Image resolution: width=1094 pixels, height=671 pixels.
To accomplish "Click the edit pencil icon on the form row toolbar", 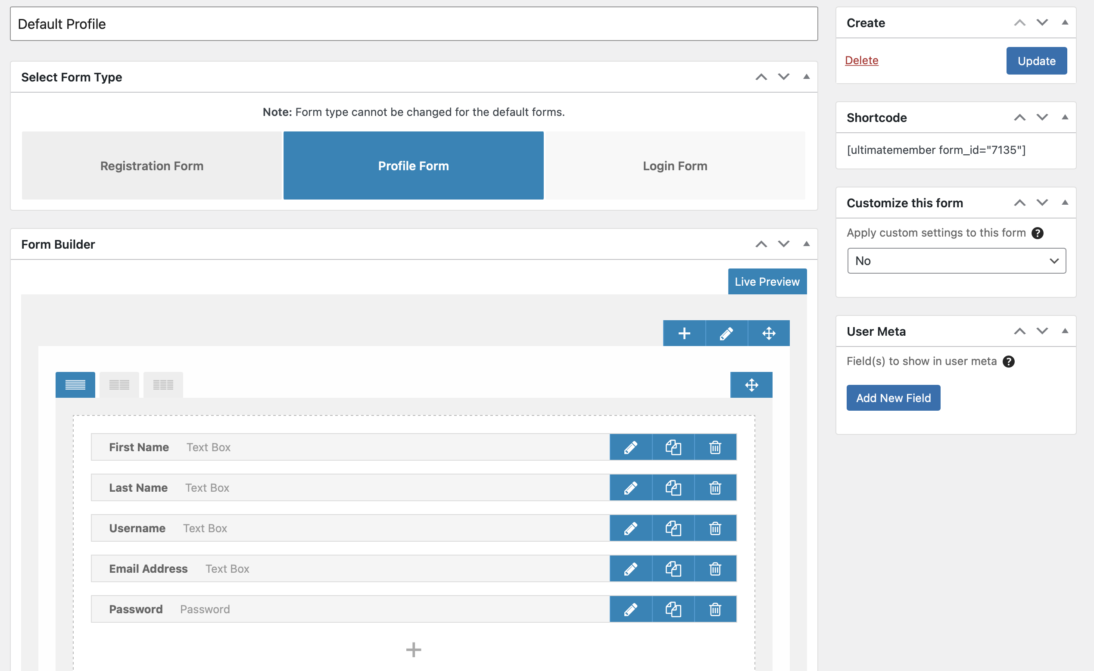I will pos(726,333).
